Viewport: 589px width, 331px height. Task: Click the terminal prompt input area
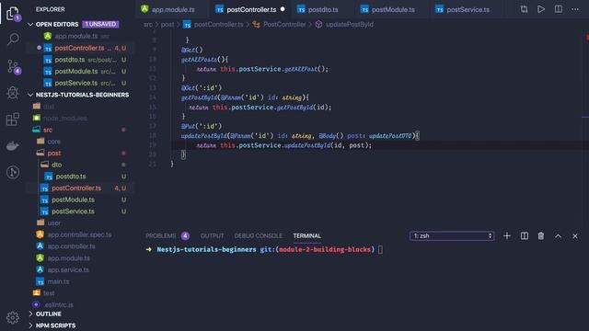coord(380,249)
